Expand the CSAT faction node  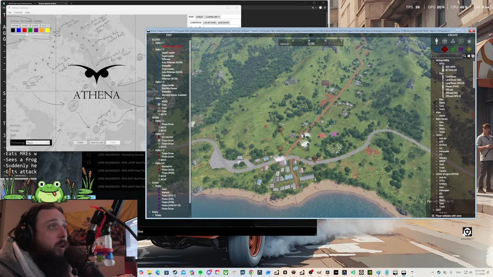tap(433, 210)
